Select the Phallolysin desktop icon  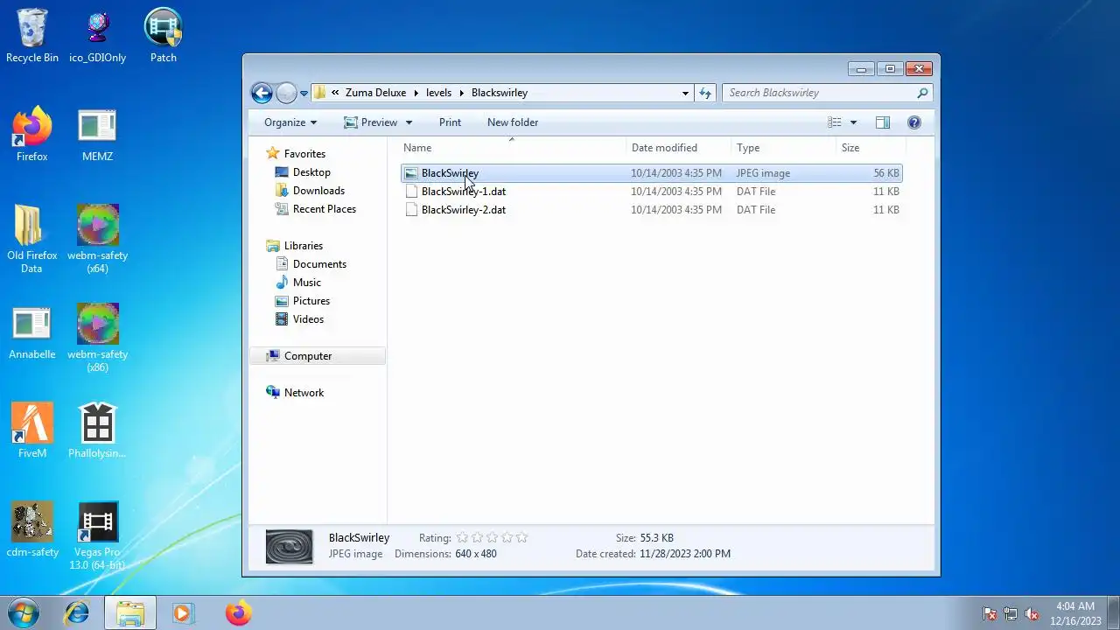97,431
